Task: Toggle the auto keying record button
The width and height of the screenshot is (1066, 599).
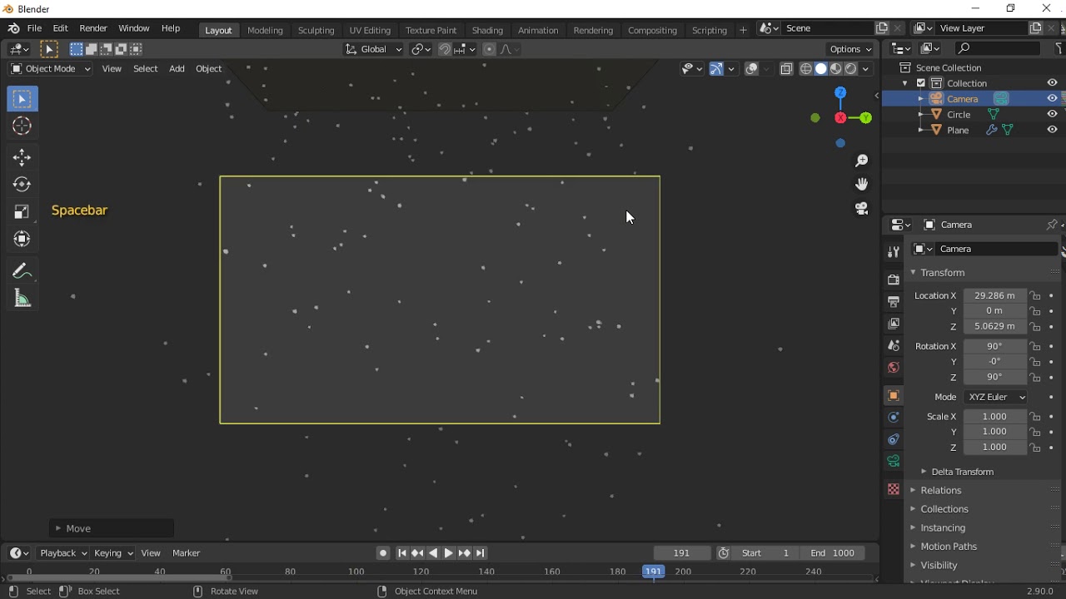Action: point(383,553)
